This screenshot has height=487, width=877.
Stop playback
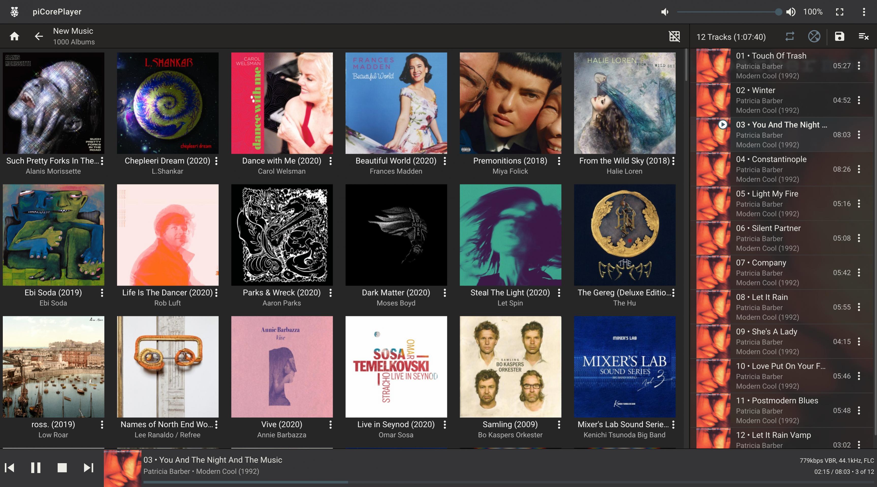62,468
